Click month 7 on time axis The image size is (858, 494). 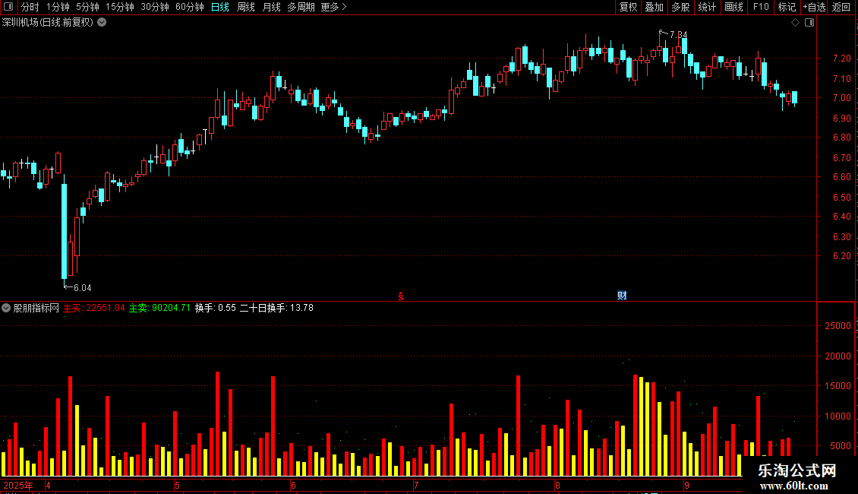(416, 485)
